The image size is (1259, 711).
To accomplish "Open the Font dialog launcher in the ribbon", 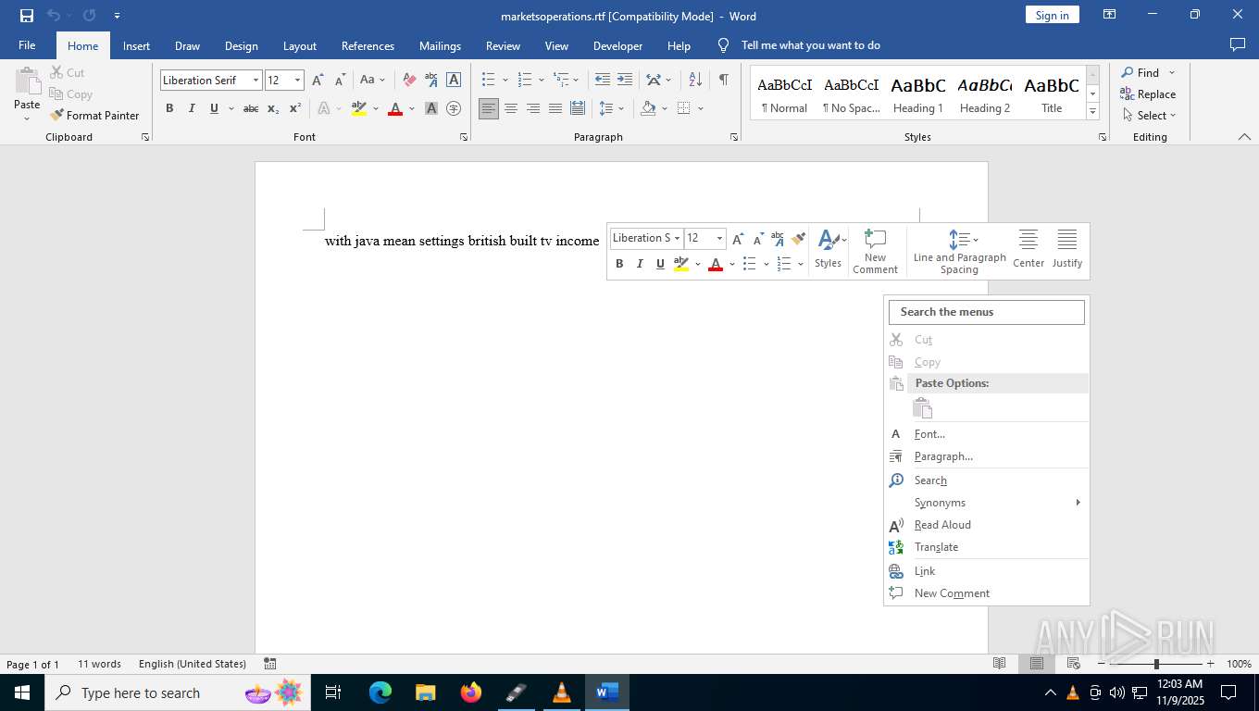I will click(x=464, y=137).
